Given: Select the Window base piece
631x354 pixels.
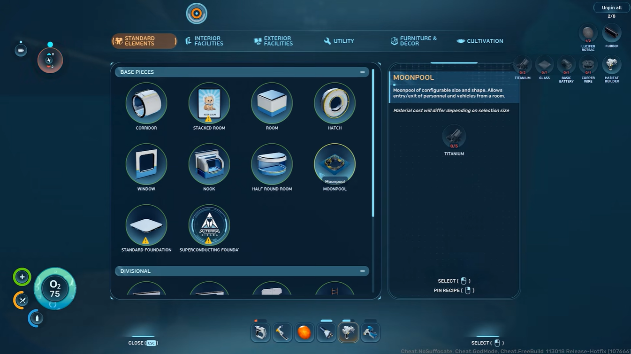Looking at the screenshot, I should [x=146, y=164].
